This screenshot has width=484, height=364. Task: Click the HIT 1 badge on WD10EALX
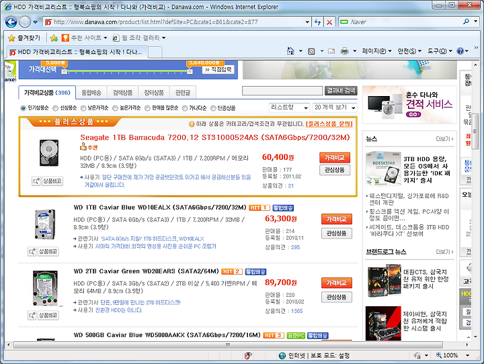click(x=259, y=208)
